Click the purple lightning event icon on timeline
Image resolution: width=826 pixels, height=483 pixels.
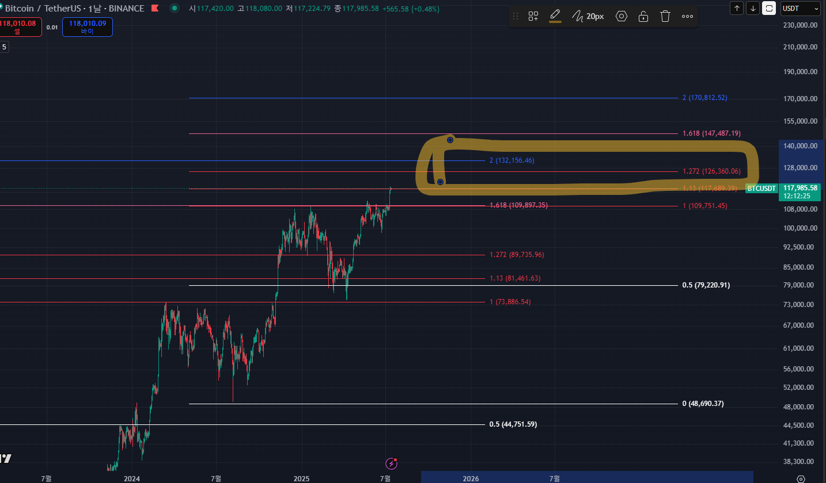391,463
